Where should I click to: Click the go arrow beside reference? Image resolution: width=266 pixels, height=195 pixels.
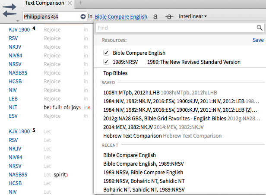click(83, 16)
